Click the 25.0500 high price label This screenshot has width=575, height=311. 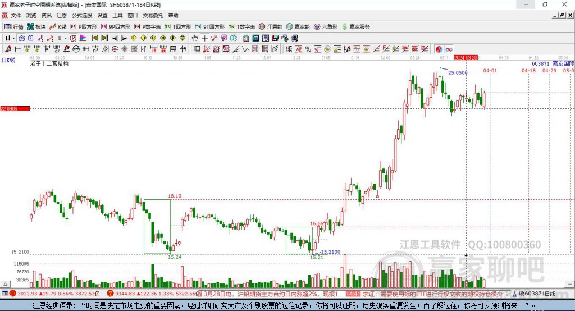click(x=458, y=72)
